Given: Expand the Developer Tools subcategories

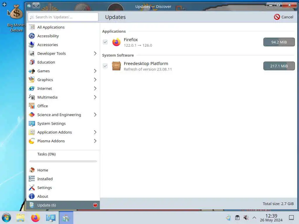Looking at the screenshot, I should coord(95,54).
